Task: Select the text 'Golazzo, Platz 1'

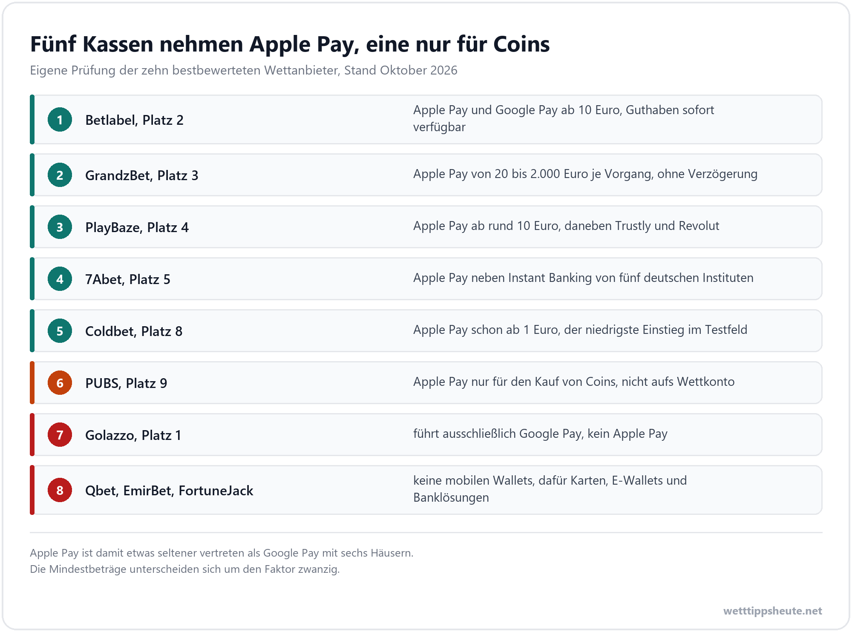Action: click(133, 435)
